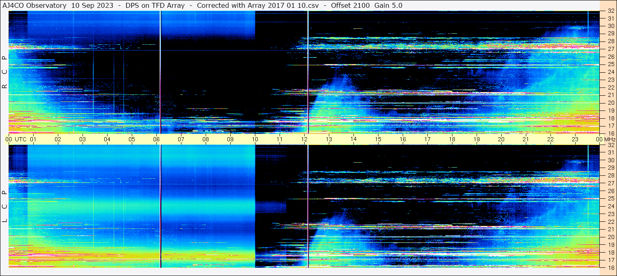
Task: Select the "16" hour tick on time axis
Action: (403, 139)
